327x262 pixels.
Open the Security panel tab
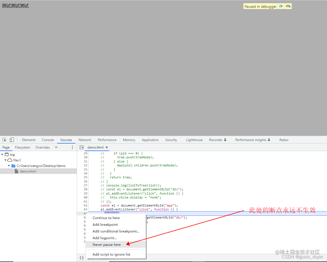click(x=171, y=140)
